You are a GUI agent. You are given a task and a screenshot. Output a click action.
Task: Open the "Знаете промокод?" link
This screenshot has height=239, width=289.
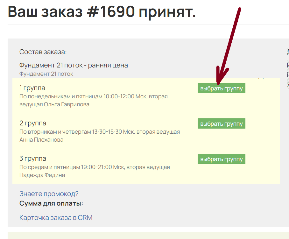coord(49,194)
